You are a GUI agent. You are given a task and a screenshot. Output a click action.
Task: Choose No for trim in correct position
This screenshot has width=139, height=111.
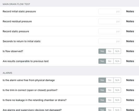point(110,90)
